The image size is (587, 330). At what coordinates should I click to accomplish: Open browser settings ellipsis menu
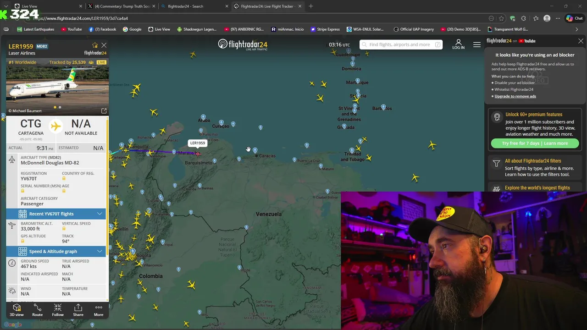(x=558, y=18)
